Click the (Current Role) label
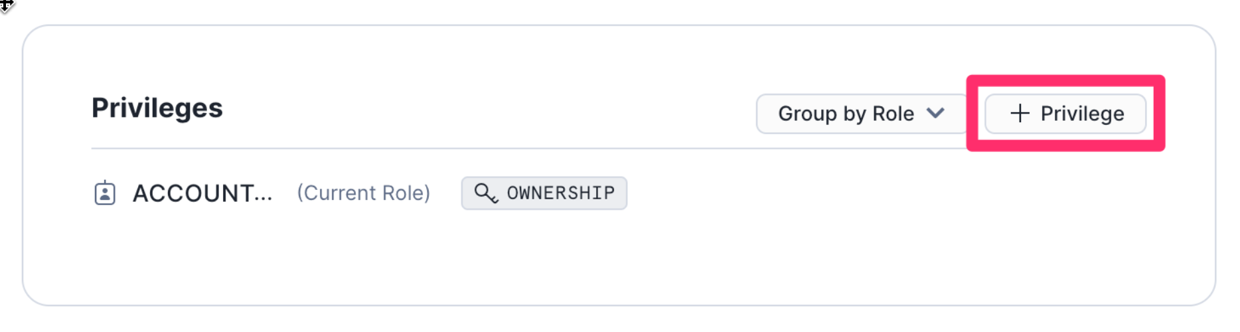This screenshot has width=1240, height=332. pos(363,193)
